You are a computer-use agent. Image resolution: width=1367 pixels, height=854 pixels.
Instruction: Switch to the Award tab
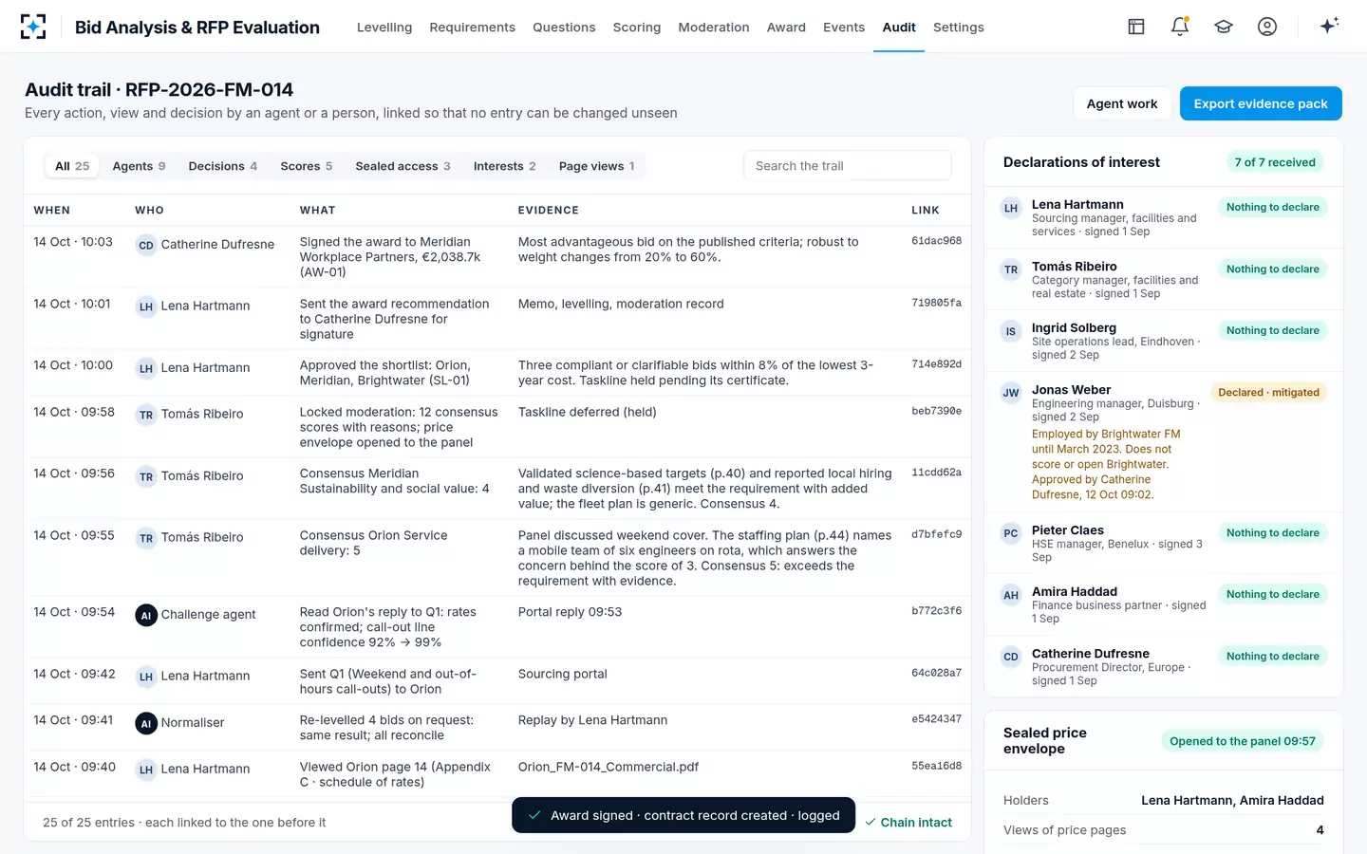[x=786, y=28]
